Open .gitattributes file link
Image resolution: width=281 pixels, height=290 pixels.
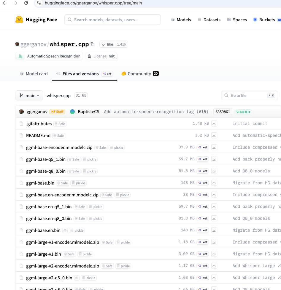point(39,124)
